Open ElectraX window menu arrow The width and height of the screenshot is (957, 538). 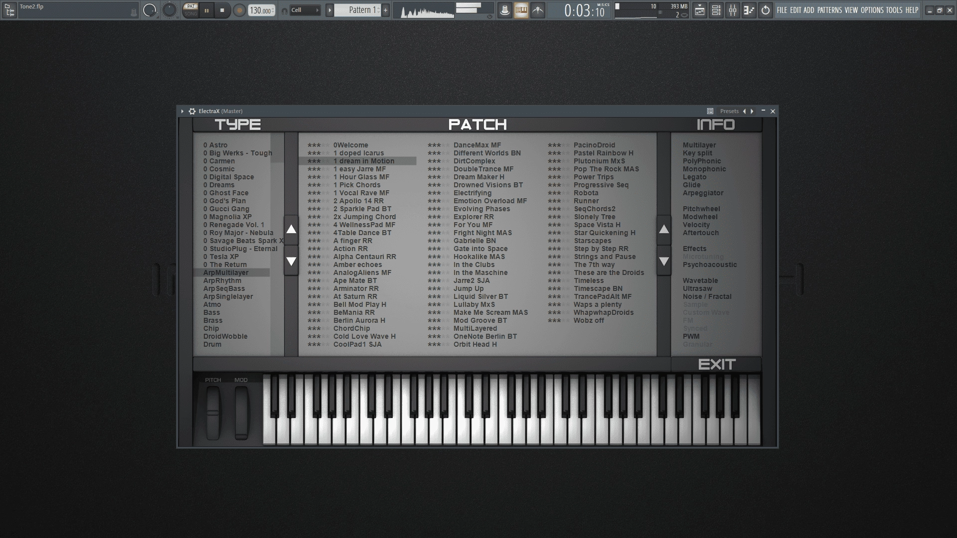[x=182, y=111]
